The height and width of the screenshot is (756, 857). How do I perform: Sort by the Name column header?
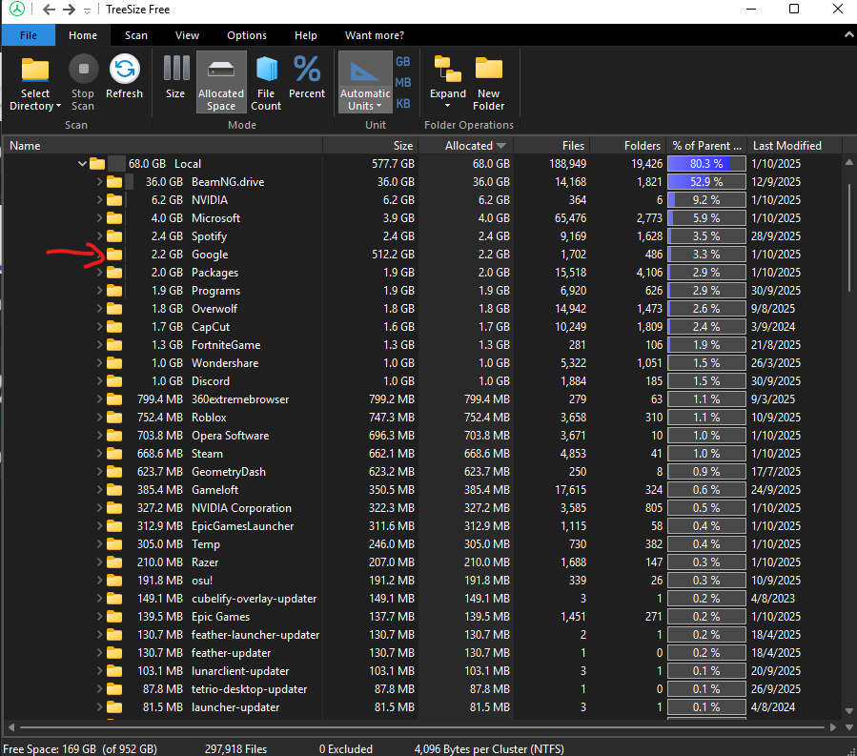click(x=163, y=146)
